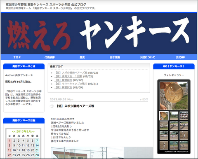Click the arrow icon beside the post title
This screenshot has width=198, height=159.
pyautogui.click(x=52, y=106)
